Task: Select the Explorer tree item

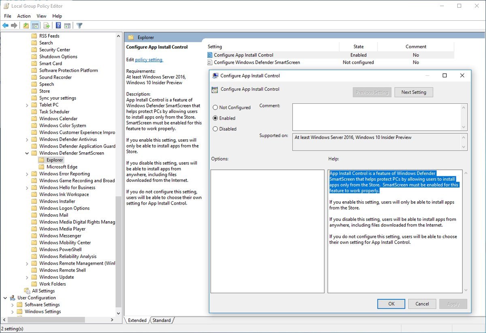Action: 55,160
